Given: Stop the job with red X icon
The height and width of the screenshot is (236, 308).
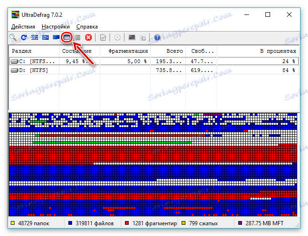Looking at the screenshot, I should coord(88,37).
